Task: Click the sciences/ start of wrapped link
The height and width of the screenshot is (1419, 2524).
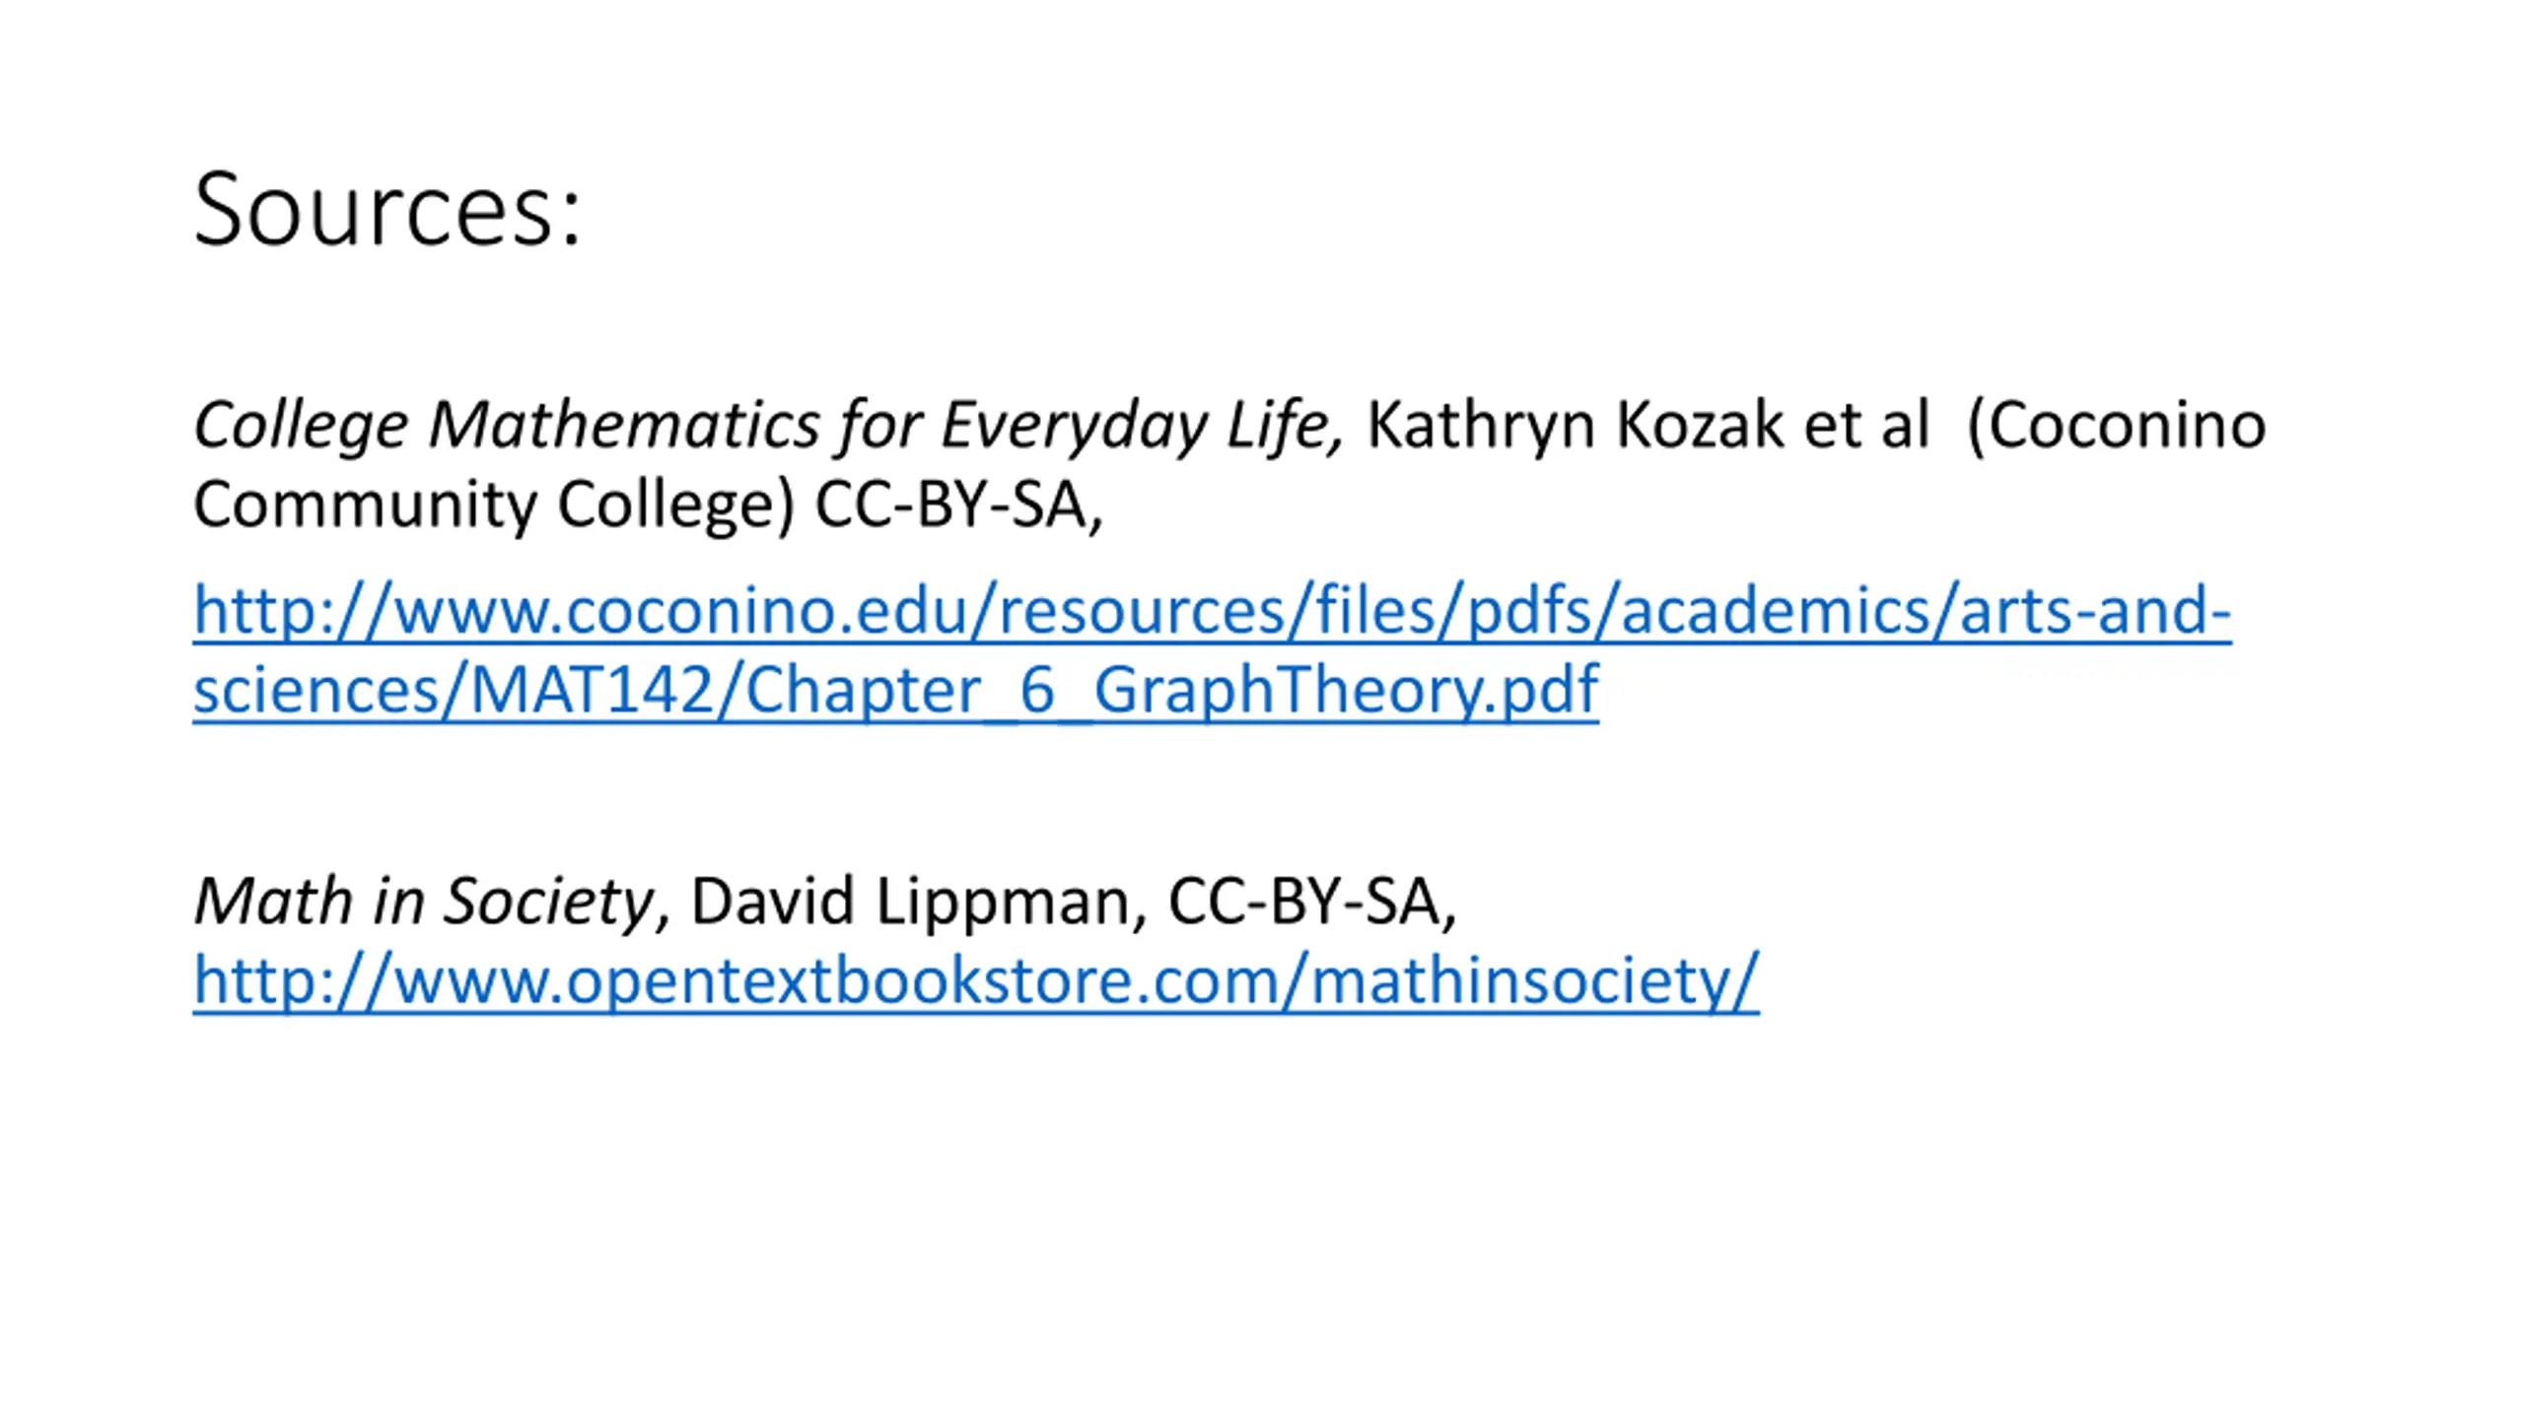Action: tap(329, 689)
